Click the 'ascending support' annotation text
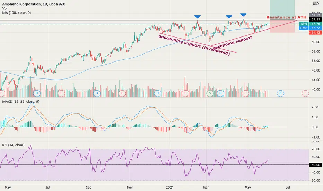Viewport: 323px width, 191px height. pos(232,43)
